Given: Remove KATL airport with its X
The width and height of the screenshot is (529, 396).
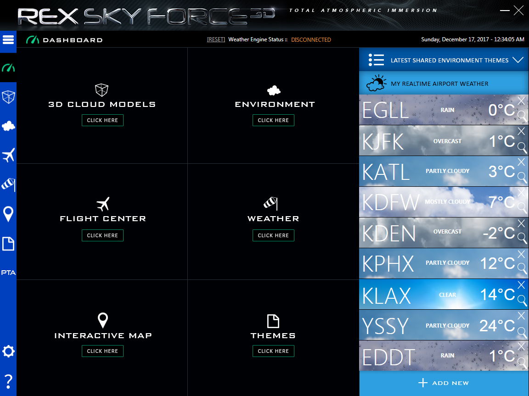Looking at the screenshot, I should coord(521,162).
